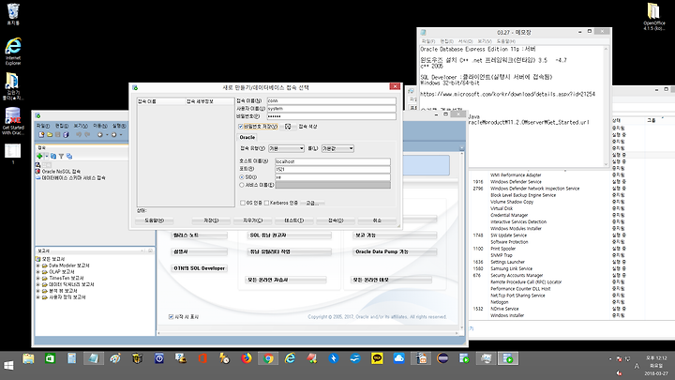Open Get Started With Oracle desktop icon
Screen dimensions: 675x380
pos(13,121)
